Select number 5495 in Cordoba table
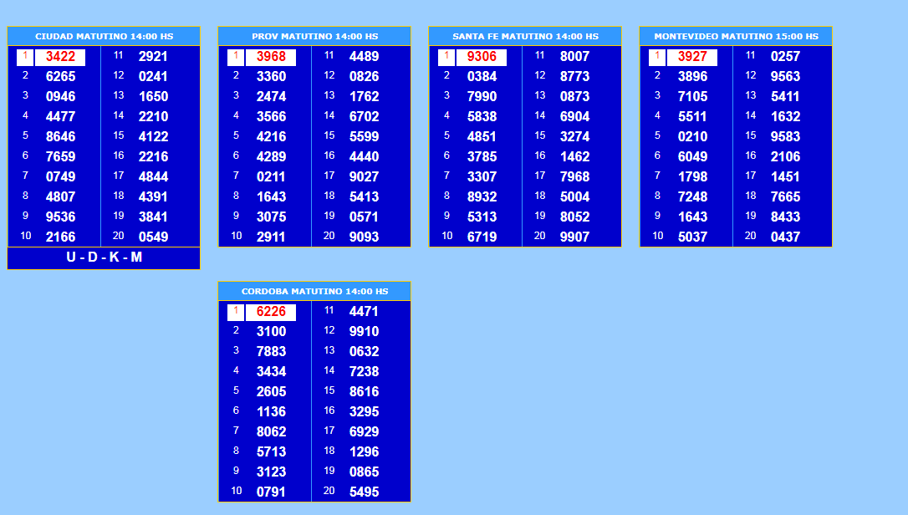This screenshot has height=515, width=908. point(364,492)
